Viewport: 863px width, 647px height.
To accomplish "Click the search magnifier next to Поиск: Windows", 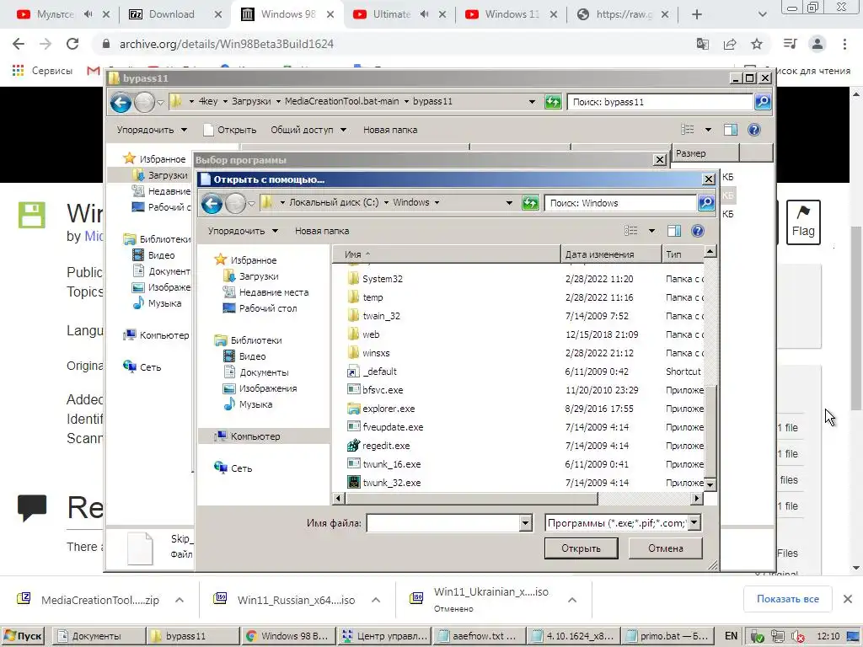I will (706, 203).
